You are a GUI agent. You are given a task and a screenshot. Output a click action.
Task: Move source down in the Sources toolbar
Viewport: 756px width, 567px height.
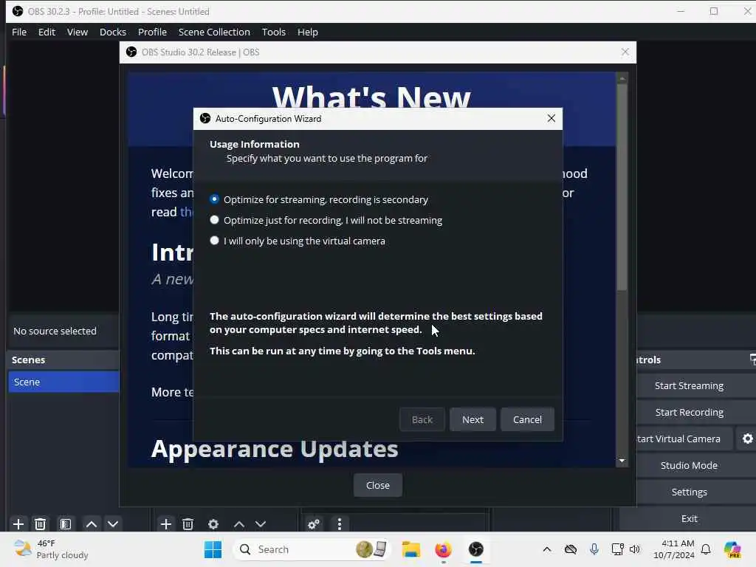click(261, 523)
